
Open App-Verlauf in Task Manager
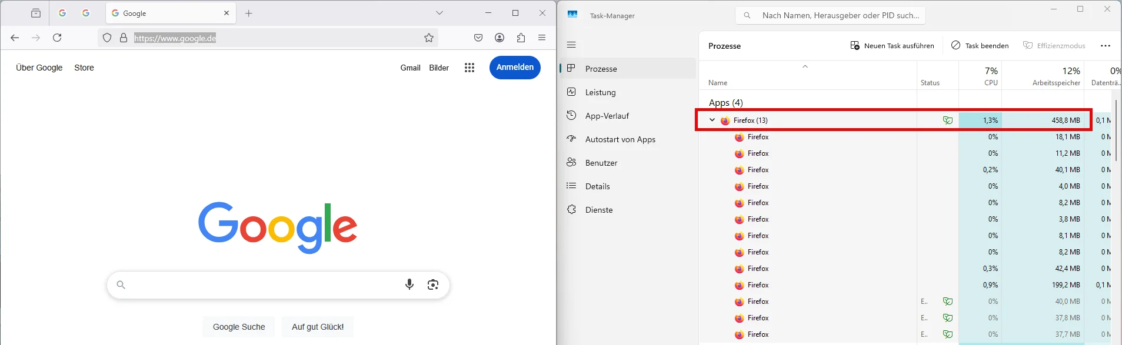pyautogui.click(x=628, y=116)
